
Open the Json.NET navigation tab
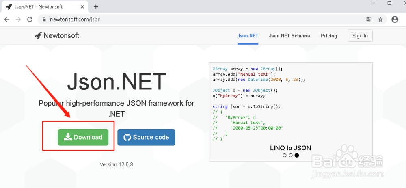click(248, 36)
